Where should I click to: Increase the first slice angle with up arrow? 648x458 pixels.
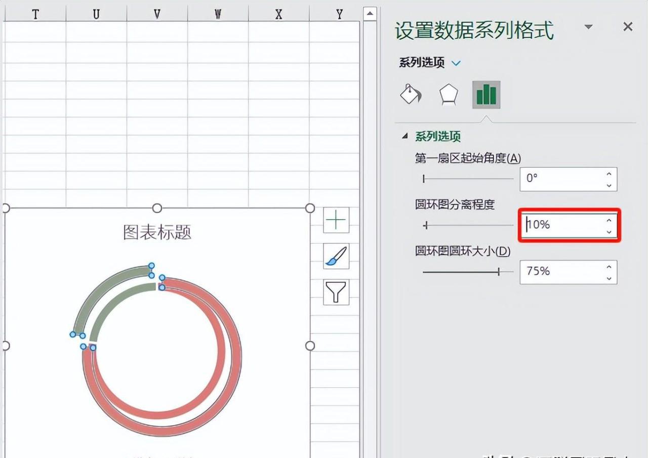(609, 174)
